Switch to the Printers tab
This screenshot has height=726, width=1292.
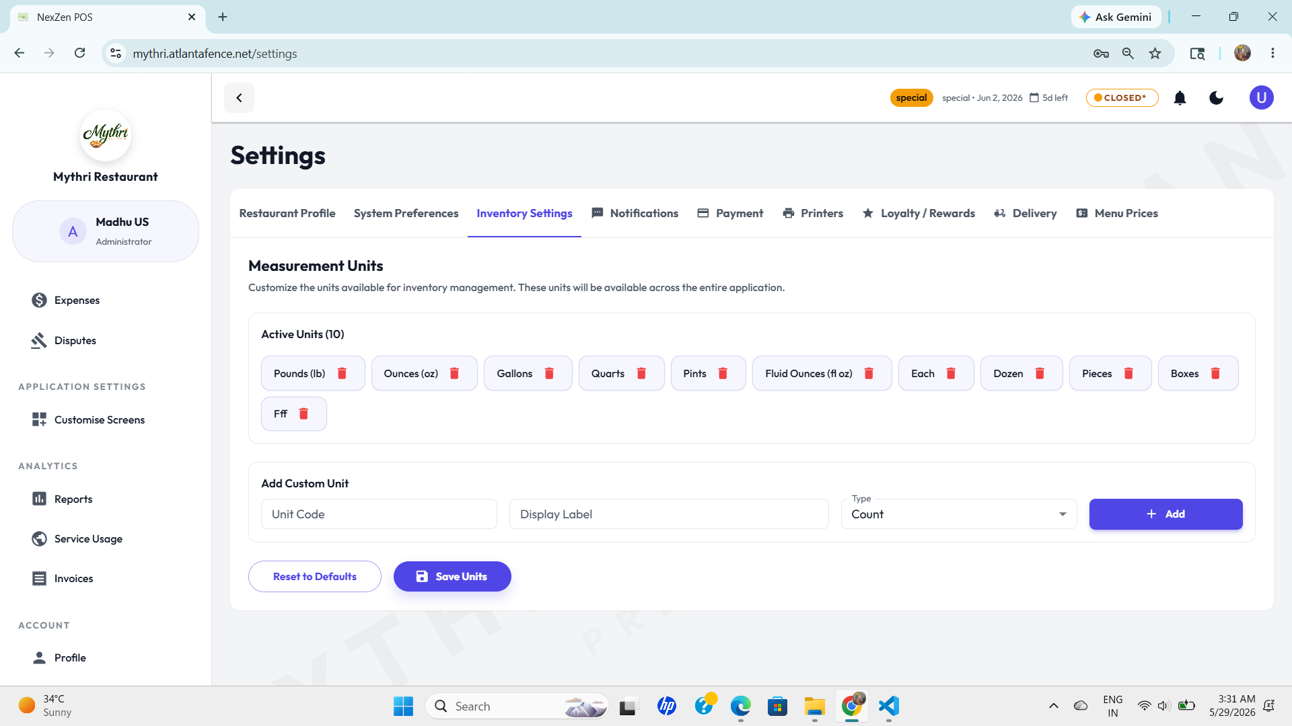tap(813, 213)
